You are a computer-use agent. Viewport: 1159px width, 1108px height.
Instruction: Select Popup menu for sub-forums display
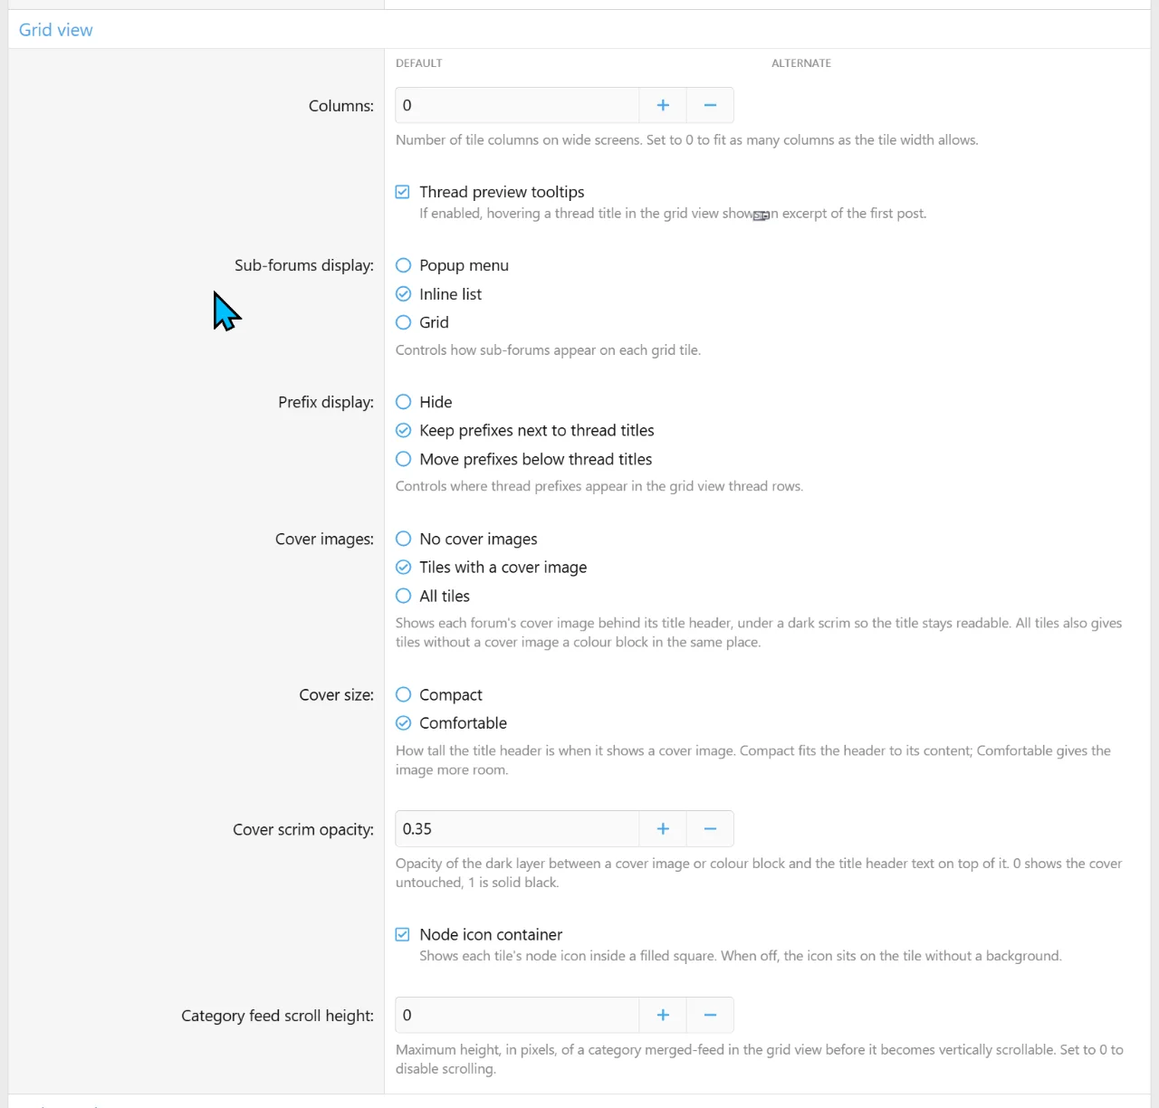pos(404,265)
